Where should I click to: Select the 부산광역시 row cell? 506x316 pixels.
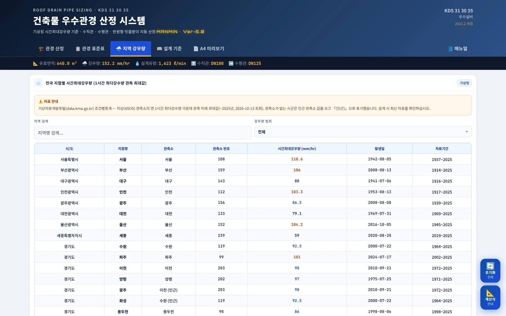pyautogui.click(x=69, y=170)
